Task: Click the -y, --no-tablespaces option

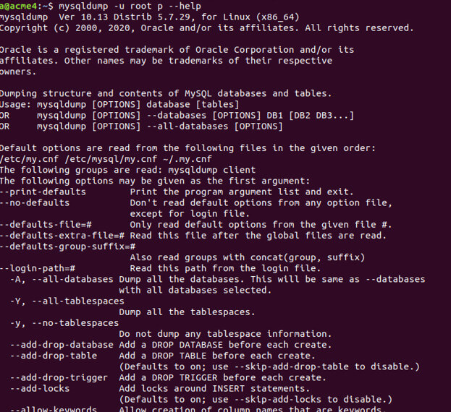Action: (64, 322)
